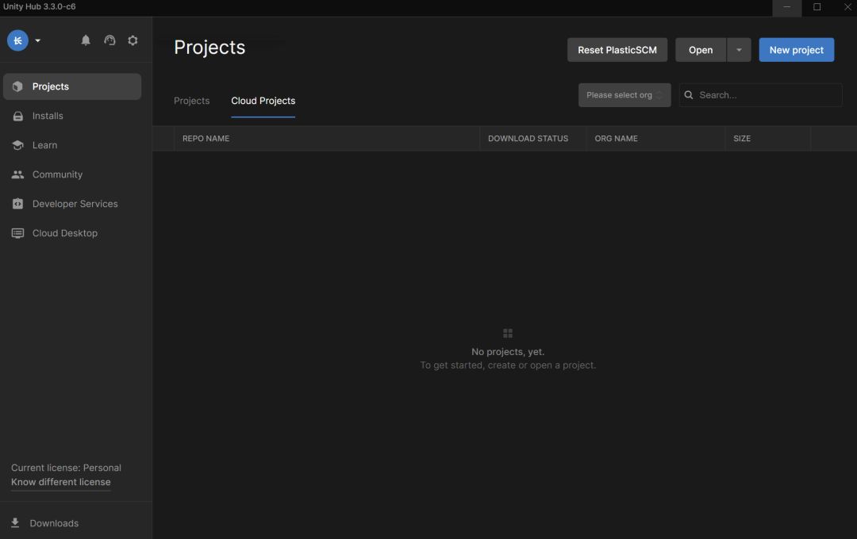Screen dimensions: 857x539
Task: Click the Learn graduation cap icon
Action: pyautogui.click(x=17, y=145)
